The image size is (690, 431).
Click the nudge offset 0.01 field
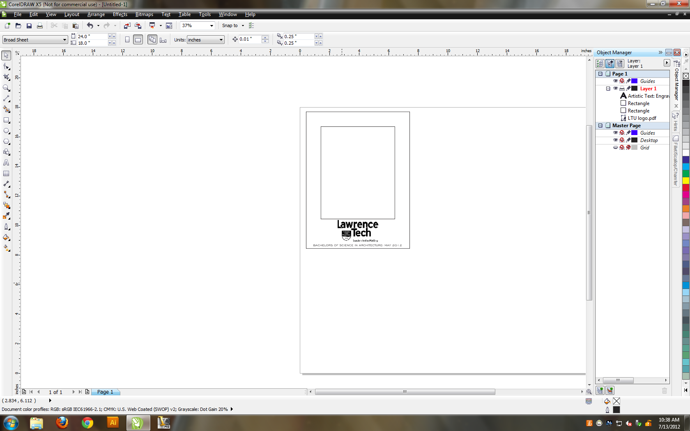(x=250, y=39)
